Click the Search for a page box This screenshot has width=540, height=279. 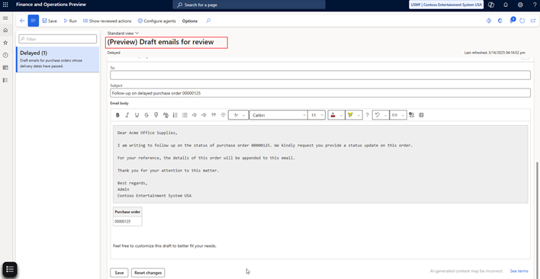tap(249, 5)
